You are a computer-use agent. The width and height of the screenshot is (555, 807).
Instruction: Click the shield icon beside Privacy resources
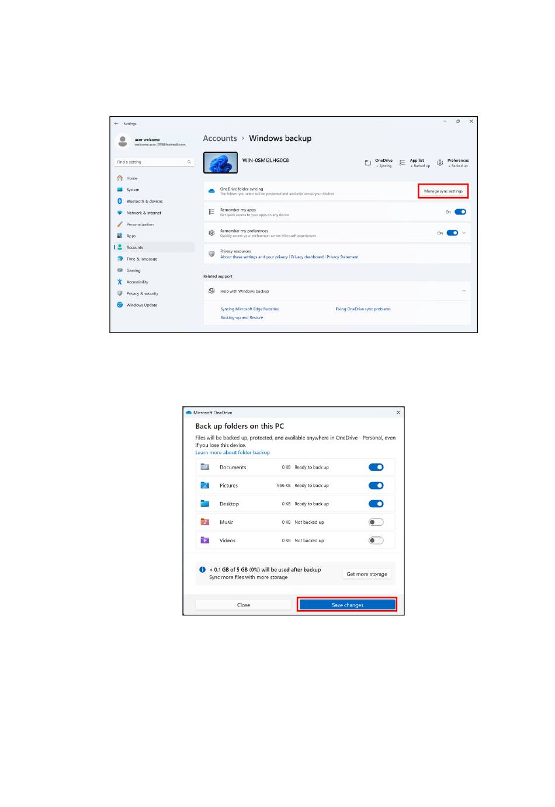tap(211, 254)
